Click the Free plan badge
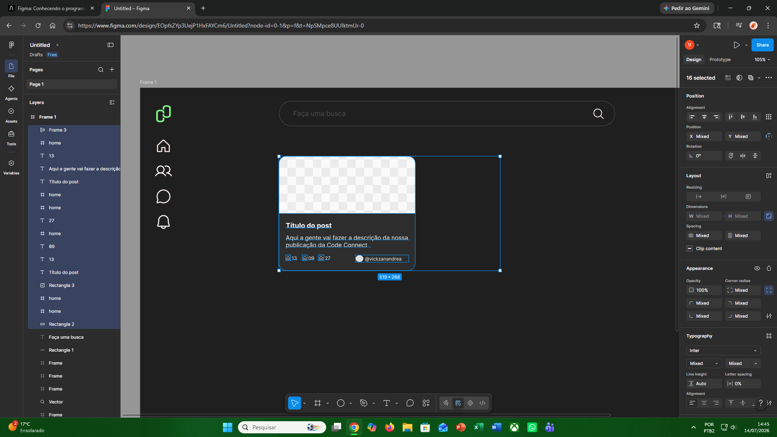This screenshot has width=777, height=437. (x=52, y=55)
